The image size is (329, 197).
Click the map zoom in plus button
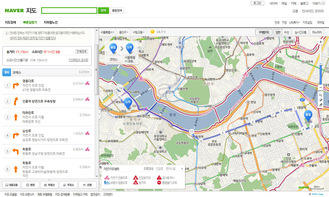click(321, 42)
